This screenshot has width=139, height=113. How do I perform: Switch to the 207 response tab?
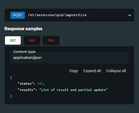pyautogui.click(x=13, y=41)
